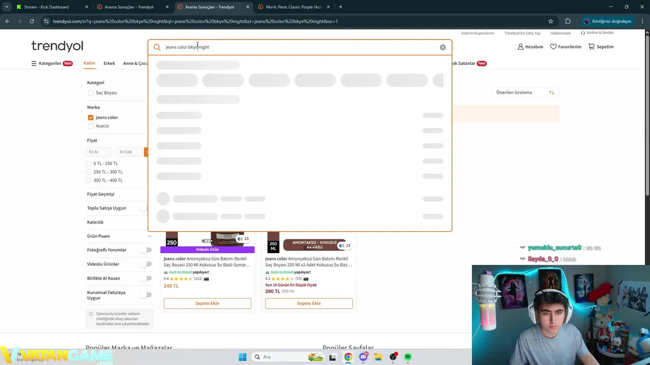This screenshot has height=365, width=650.
Task: Open the 250 Ml x2 Adet product title
Action: coord(309,262)
